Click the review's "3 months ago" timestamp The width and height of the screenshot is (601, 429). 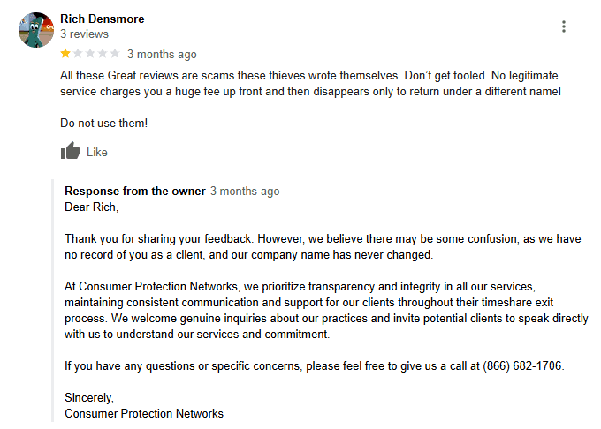click(162, 55)
